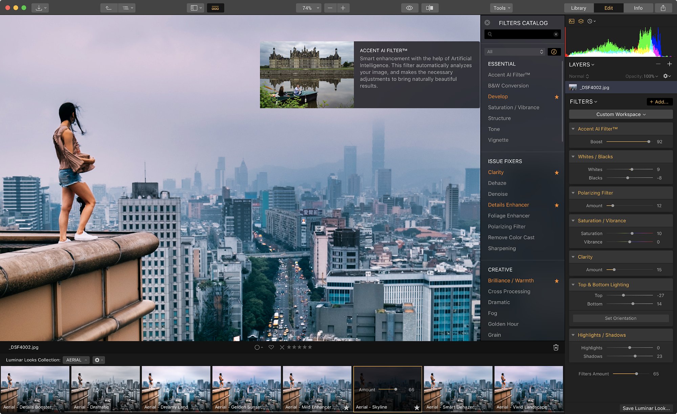Toggle the eye preview icon in toolbar
The height and width of the screenshot is (414, 677).
click(409, 8)
